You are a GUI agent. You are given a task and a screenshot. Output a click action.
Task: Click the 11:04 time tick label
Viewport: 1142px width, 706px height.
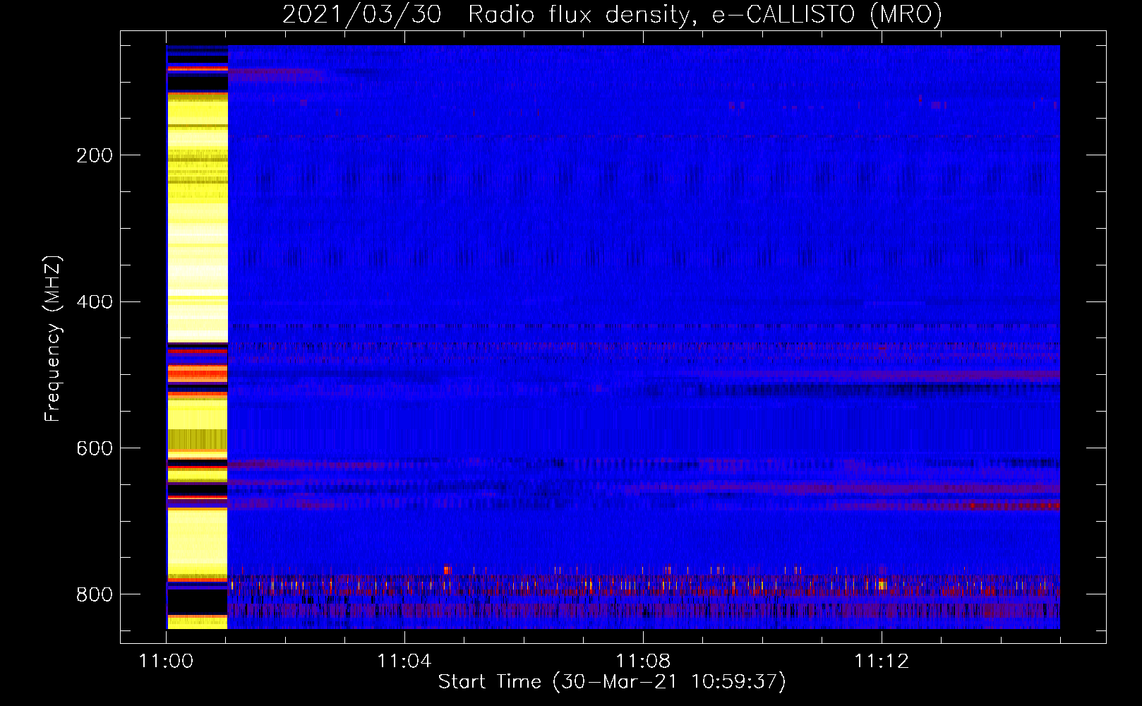(404, 662)
